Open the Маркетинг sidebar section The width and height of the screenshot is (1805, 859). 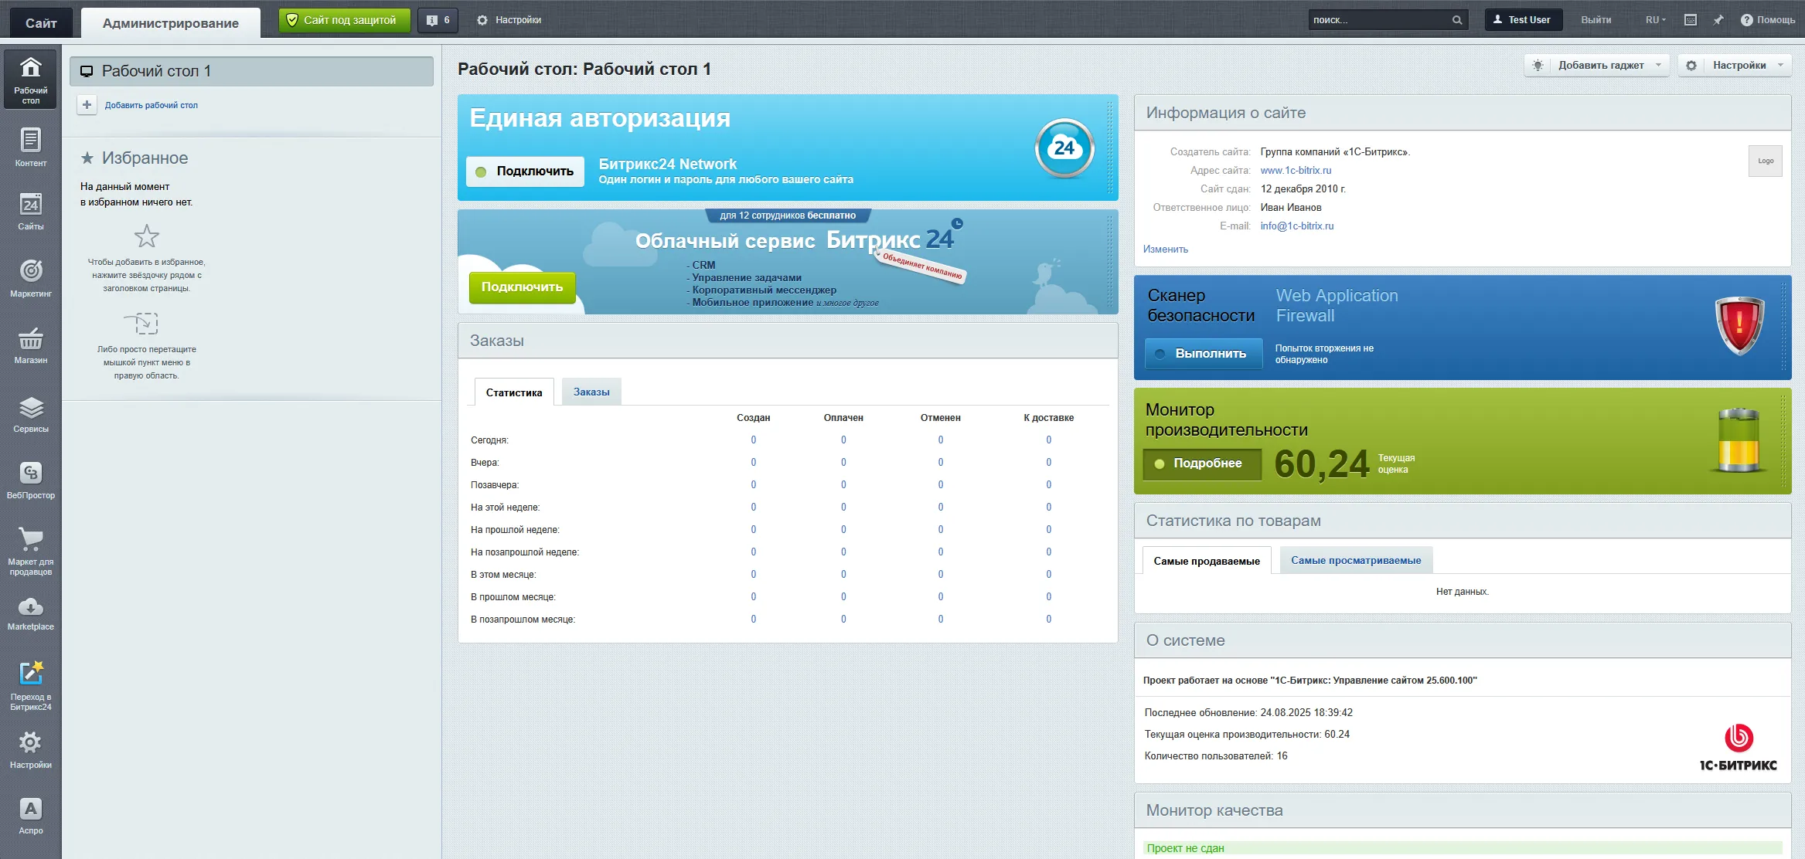[x=30, y=277]
